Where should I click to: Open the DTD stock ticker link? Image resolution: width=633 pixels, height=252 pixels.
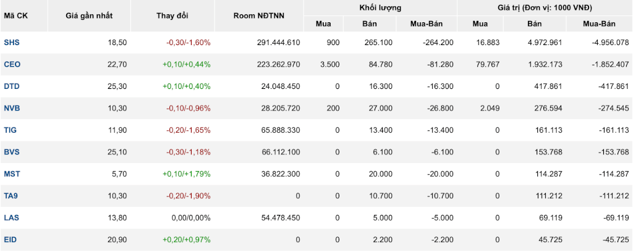click(12, 86)
